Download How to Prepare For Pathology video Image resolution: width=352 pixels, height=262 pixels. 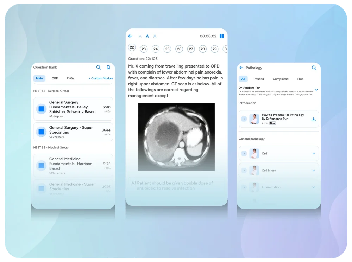313,119
